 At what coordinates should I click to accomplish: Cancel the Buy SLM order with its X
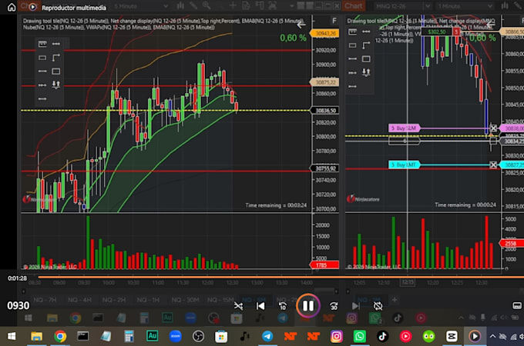click(493, 128)
